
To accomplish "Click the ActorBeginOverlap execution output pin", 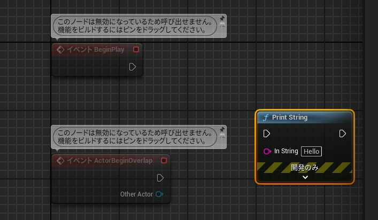I will [160, 178].
